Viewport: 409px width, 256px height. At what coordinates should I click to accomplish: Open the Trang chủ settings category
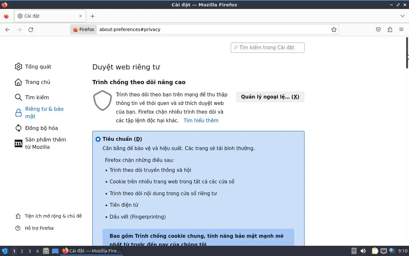point(33,82)
